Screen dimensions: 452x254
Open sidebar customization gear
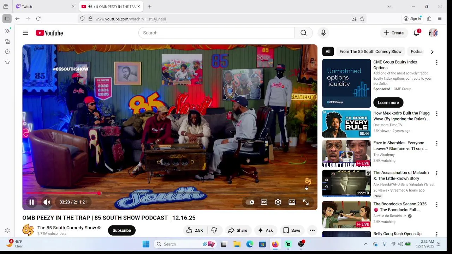click(7, 230)
